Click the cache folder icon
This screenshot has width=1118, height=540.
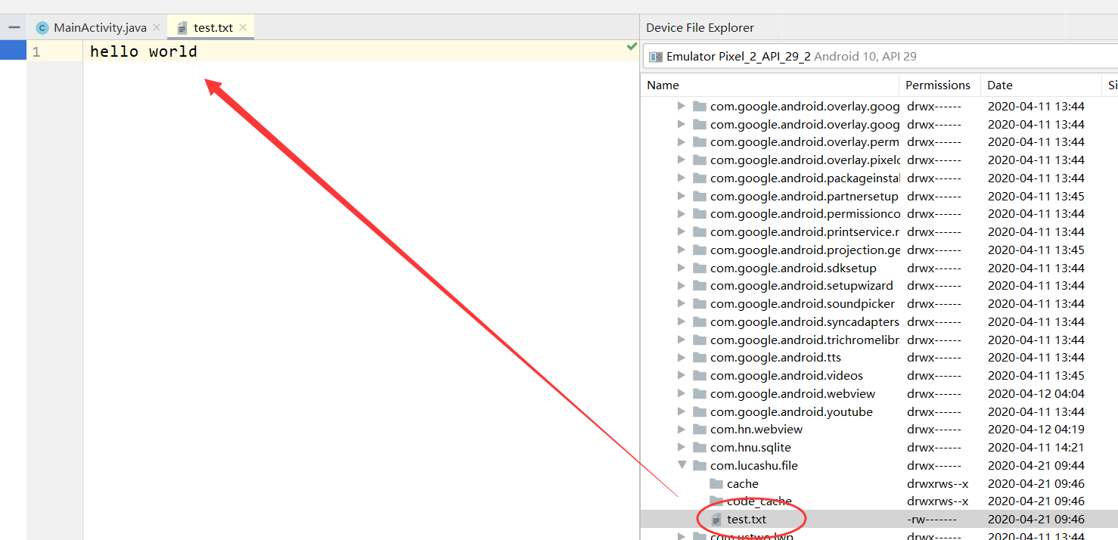716,484
